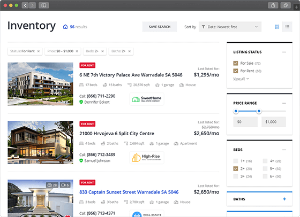Viewport: 300px width, 217px height.
Task: Open 6 NE 7th Victory Palace Ave listing
Action: click(131, 75)
